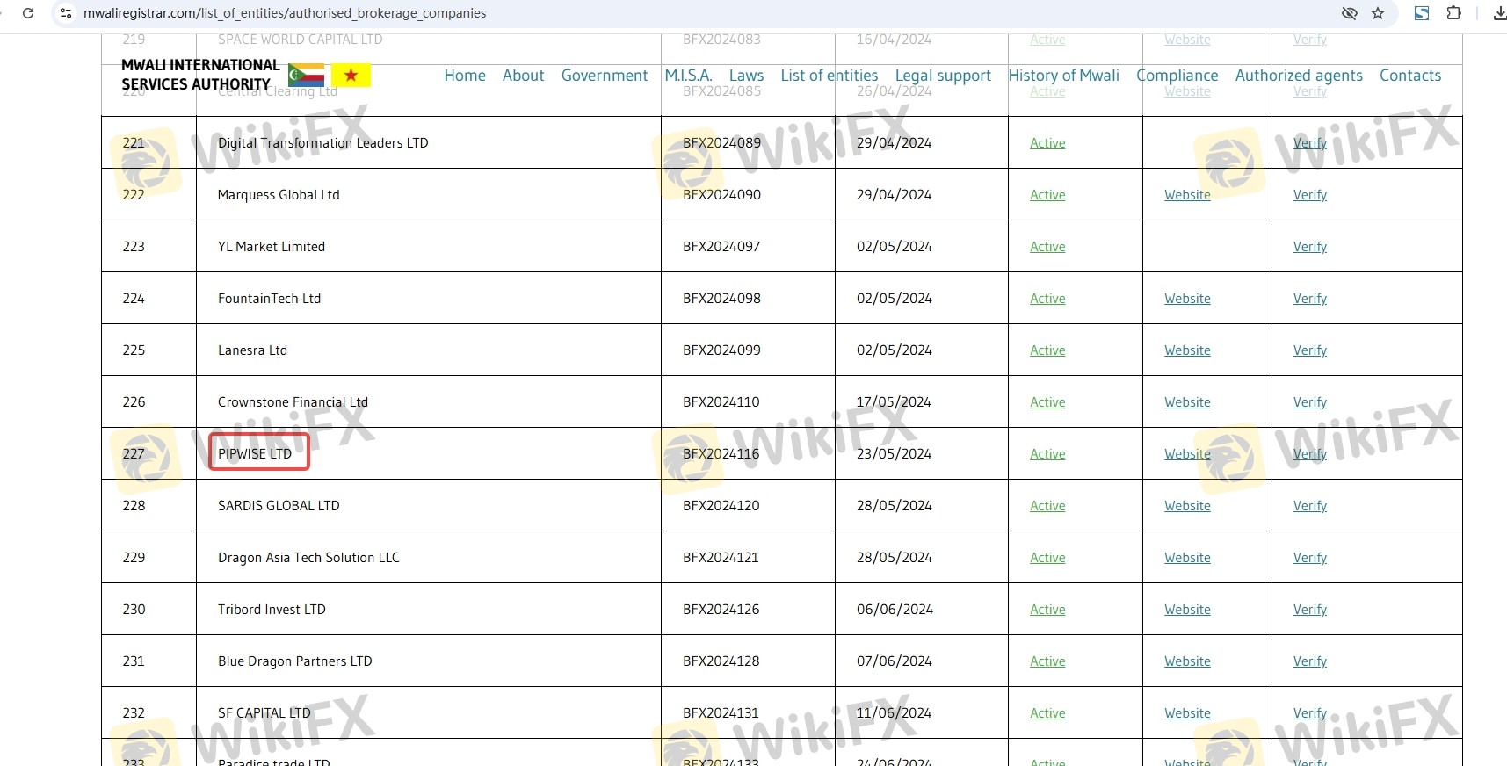
Task: Open the About menu item
Action: (524, 76)
